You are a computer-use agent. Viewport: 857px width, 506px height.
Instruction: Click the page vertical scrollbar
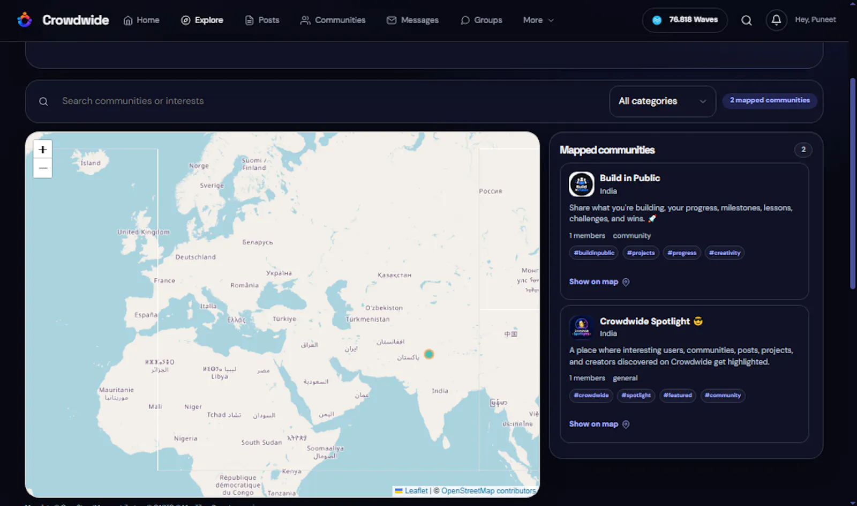click(853, 184)
